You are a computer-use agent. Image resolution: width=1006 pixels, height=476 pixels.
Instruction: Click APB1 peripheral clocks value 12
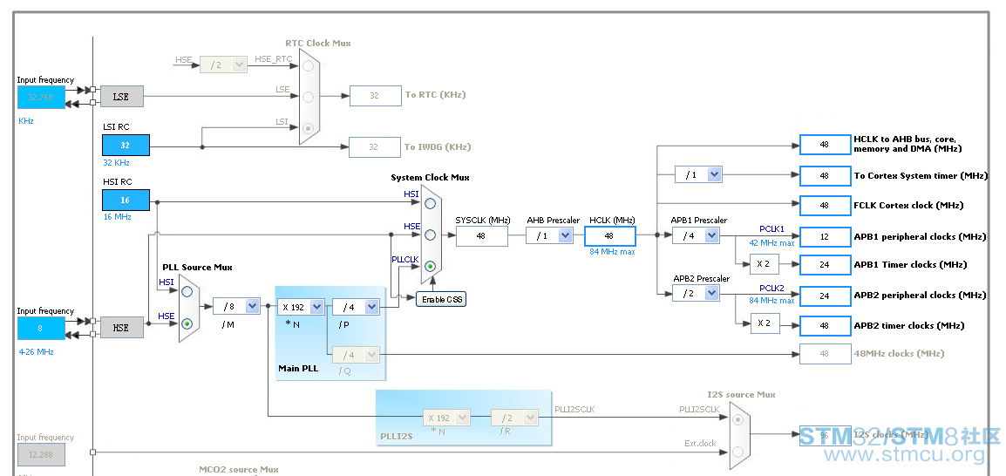[x=825, y=237]
